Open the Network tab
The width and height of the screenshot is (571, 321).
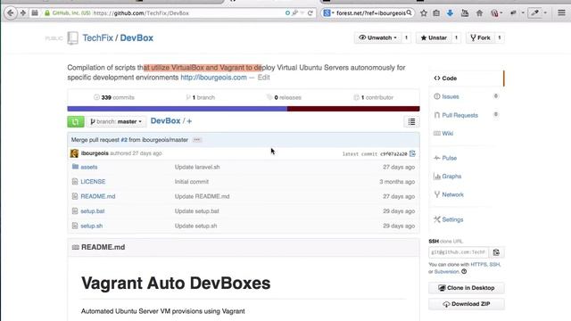(x=452, y=194)
